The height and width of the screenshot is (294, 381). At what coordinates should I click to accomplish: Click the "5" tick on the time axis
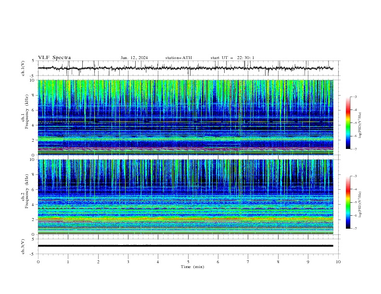tap(188, 262)
